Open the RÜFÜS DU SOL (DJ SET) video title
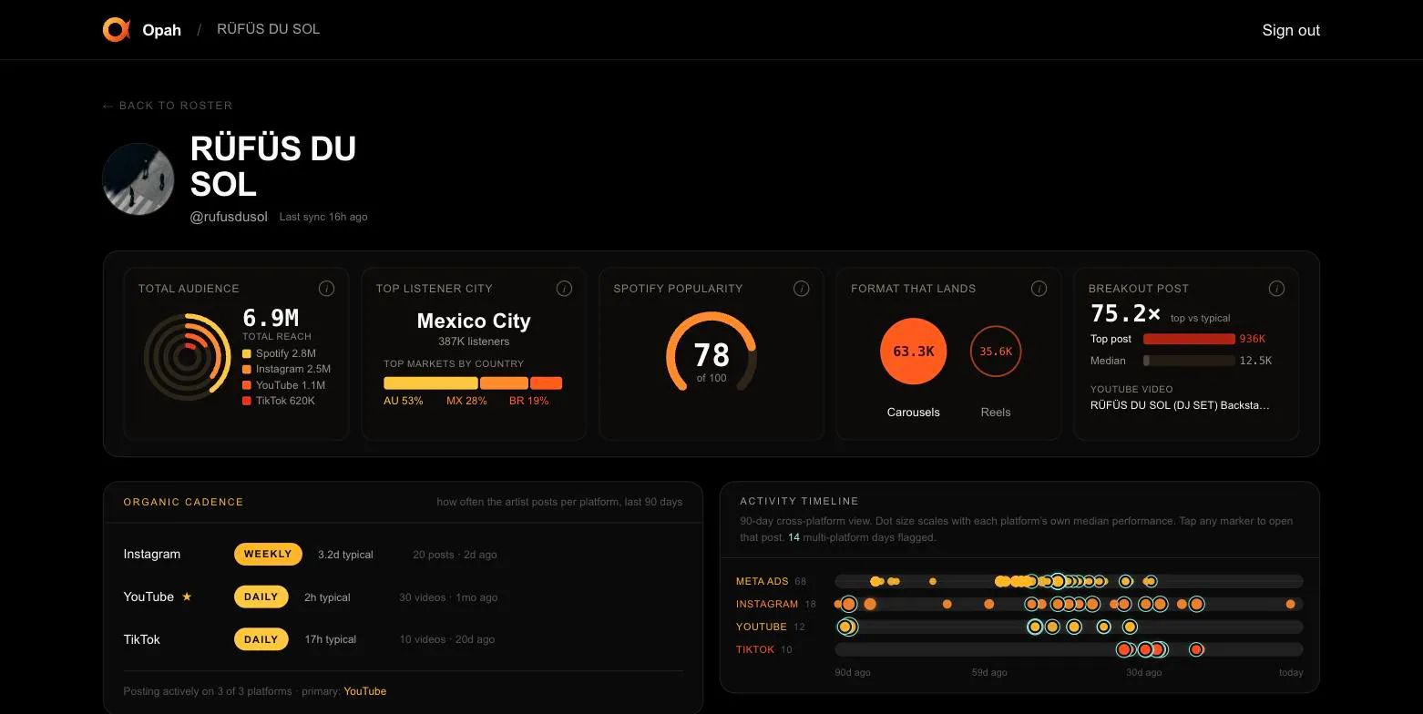 (x=1180, y=405)
